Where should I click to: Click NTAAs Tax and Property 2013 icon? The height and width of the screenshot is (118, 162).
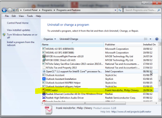point(44,67)
